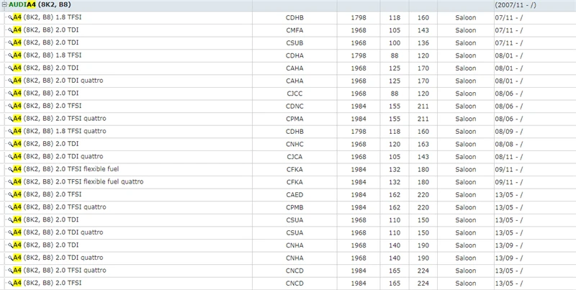Click the 13/09 - / date in the 2.0 TDI quattro CNHA row
Screen dimensions: 576x290
509,258
